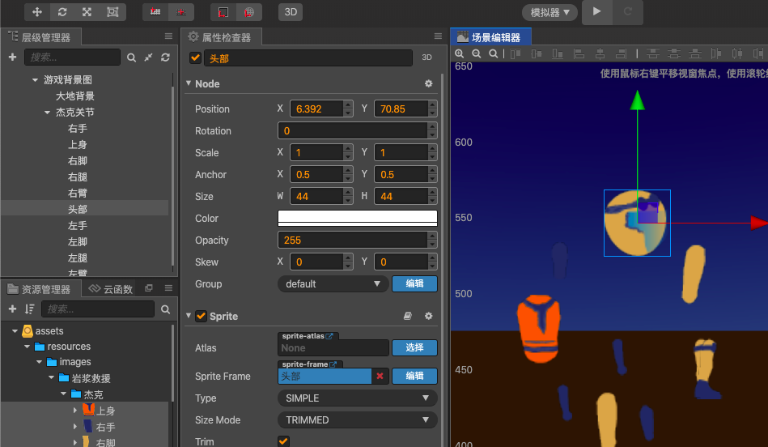The height and width of the screenshot is (447, 768).
Task: Click the 选择 button for Atlas
Action: 414,347
